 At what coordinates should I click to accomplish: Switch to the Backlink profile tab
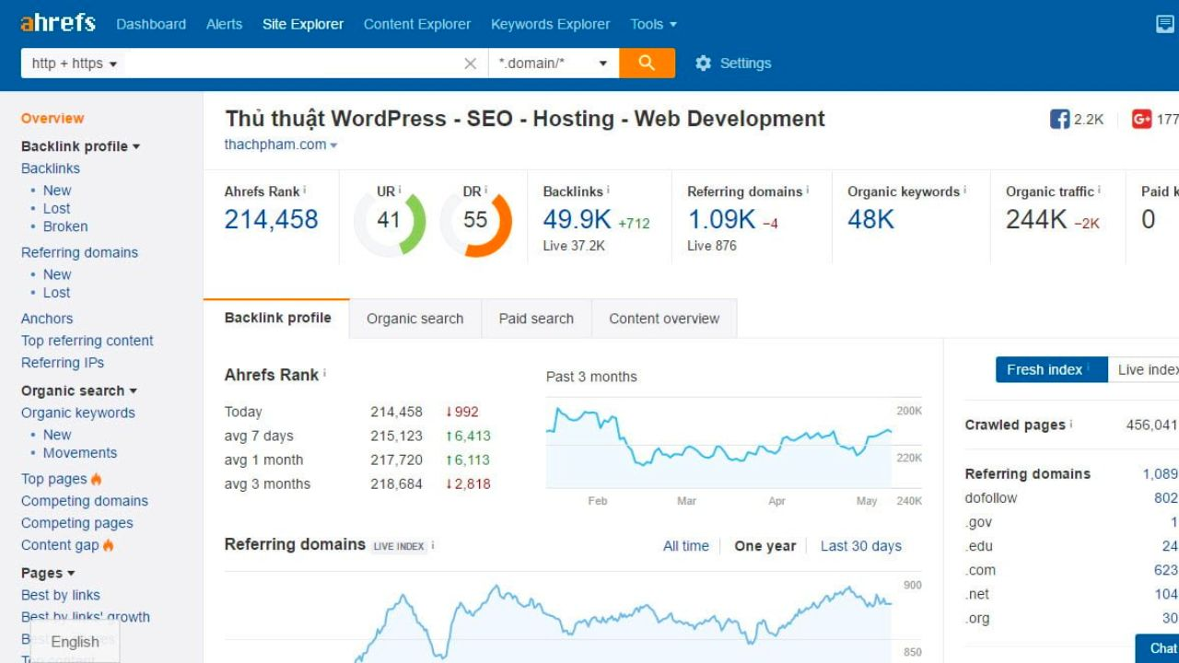tap(277, 319)
